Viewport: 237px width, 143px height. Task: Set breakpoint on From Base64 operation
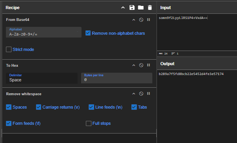click(149, 20)
